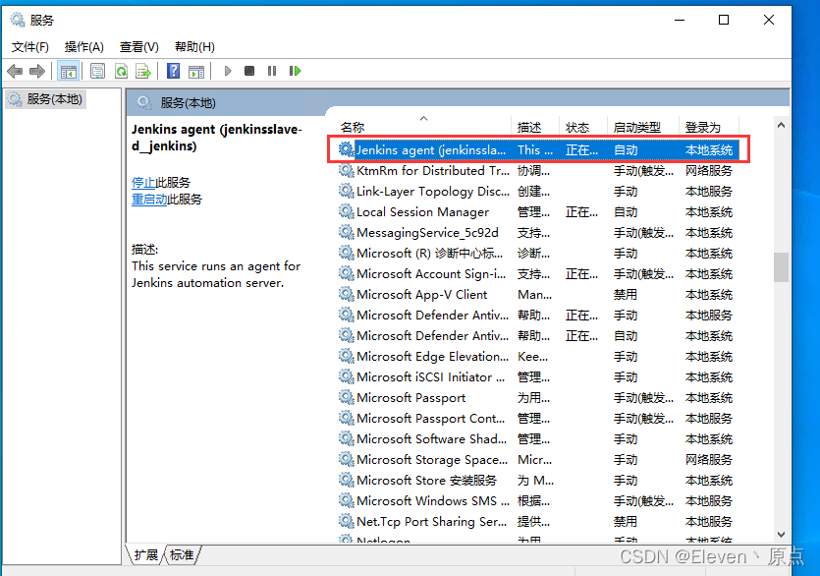Switch to the 标准 tab
The width and height of the screenshot is (820, 576).
tap(182, 554)
